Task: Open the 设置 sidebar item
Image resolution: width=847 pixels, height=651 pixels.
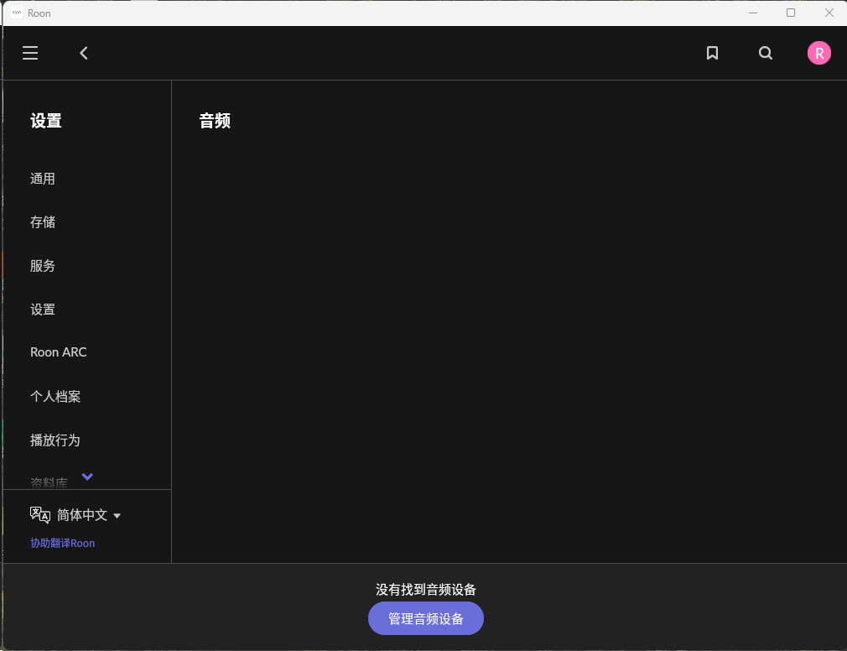Action: [43, 309]
